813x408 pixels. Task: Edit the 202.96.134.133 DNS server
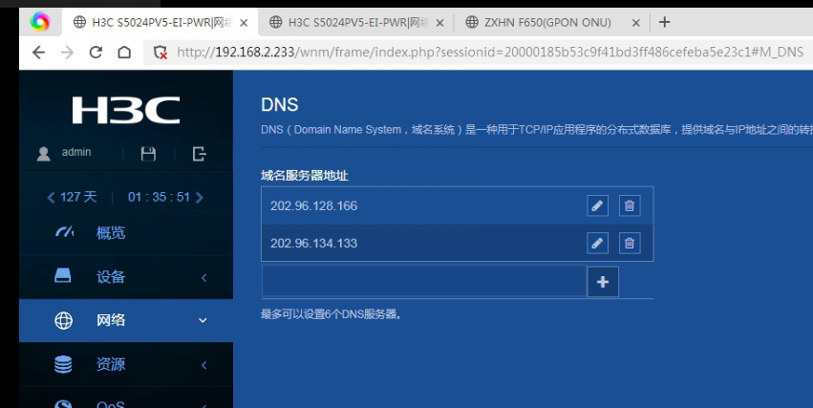[597, 243]
